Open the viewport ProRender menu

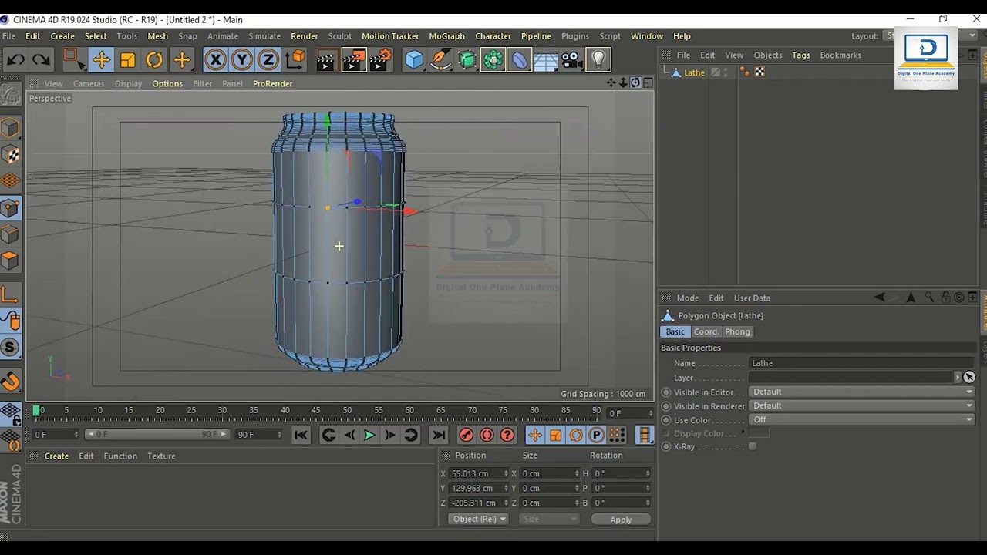tap(272, 83)
